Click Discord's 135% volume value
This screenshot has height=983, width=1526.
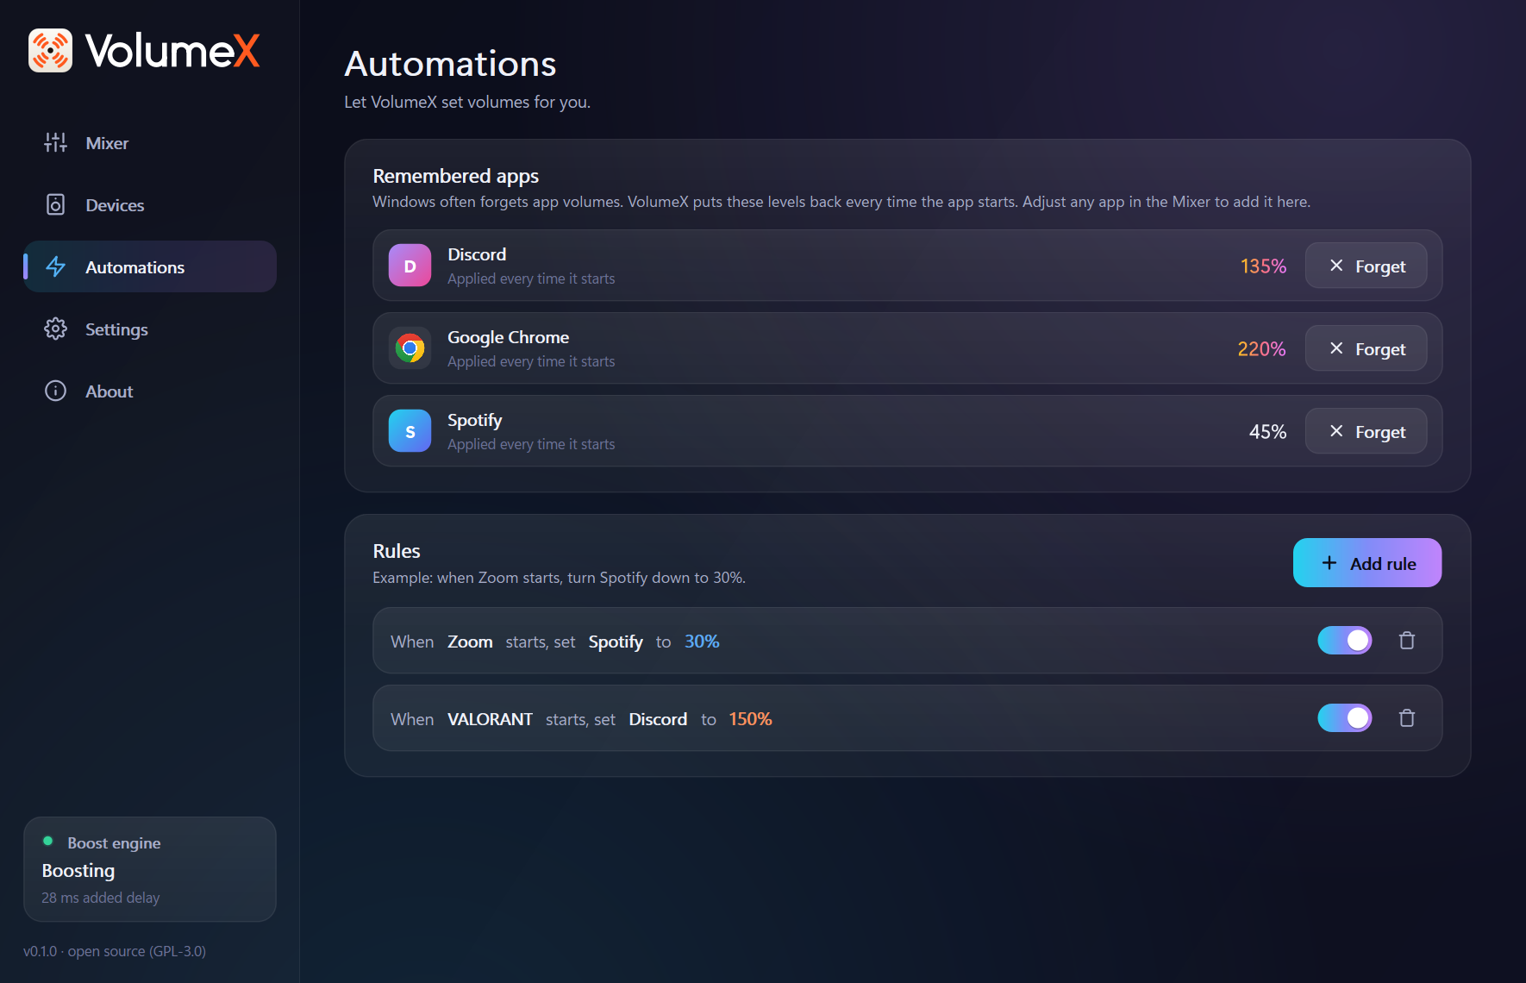point(1263,266)
